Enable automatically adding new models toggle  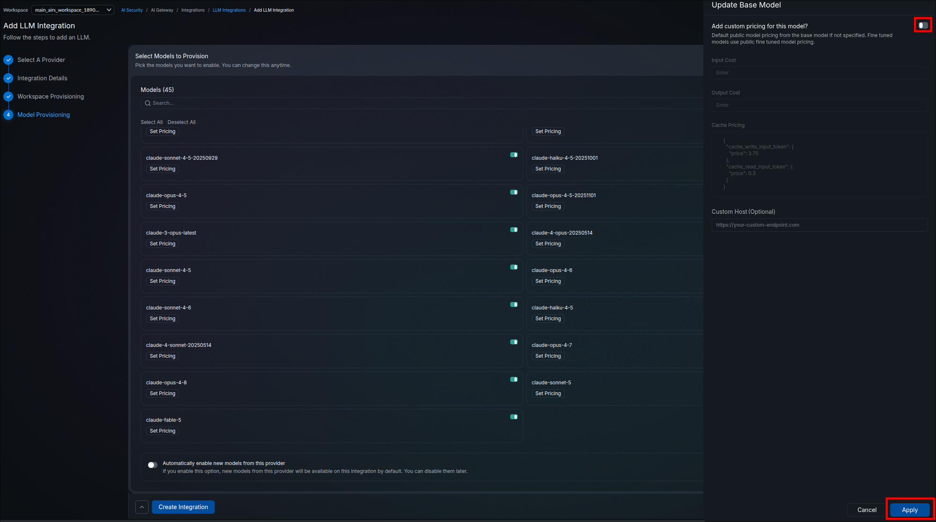tap(152, 465)
